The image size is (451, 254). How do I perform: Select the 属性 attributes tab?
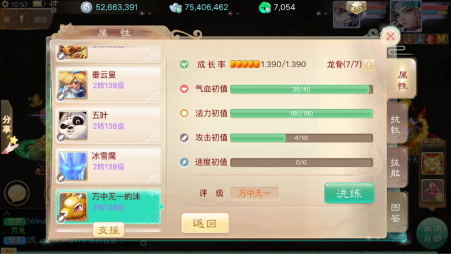pyautogui.click(x=402, y=80)
